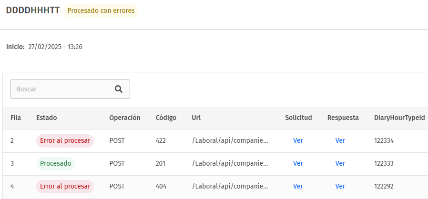Click the DiaryHourTypeId column header

pos(399,118)
